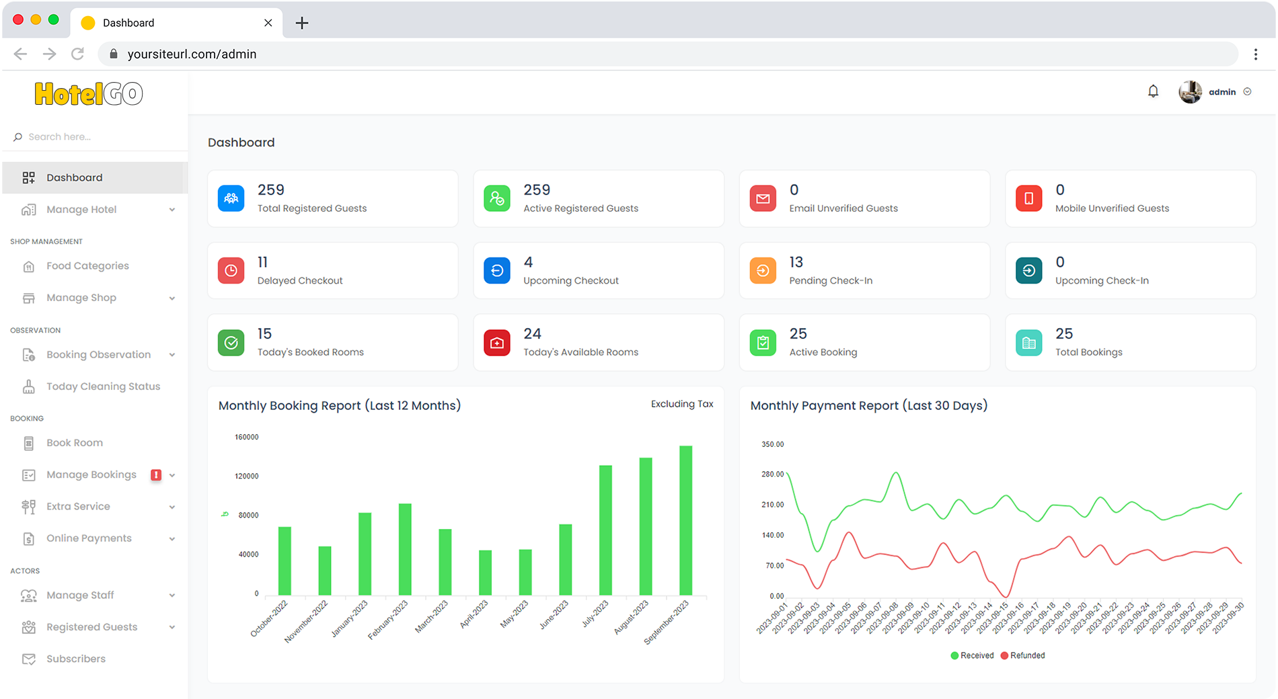
Task: Reload the page with the refresh icon
Action: pyautogui.click(x=78, y=54)
